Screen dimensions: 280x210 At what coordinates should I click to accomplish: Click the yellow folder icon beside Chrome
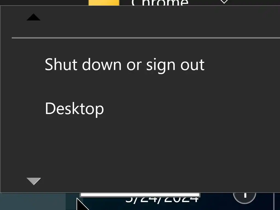(104, 3)
